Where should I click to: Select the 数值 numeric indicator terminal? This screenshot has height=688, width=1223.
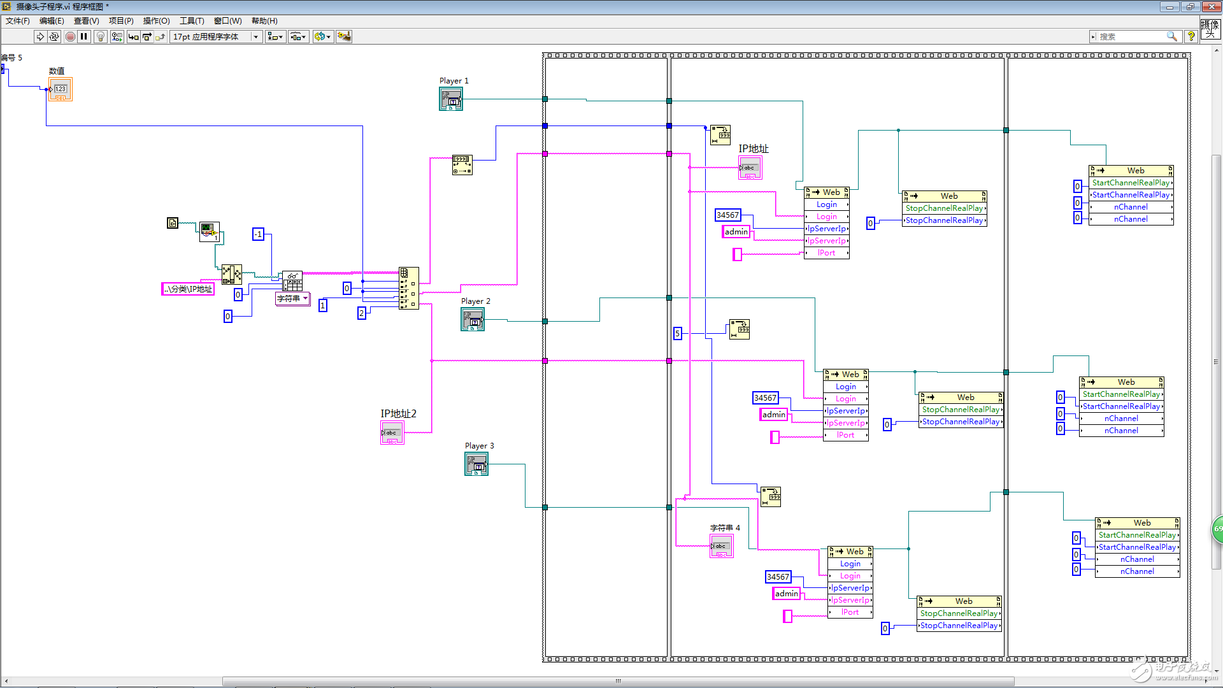[61, 89]
